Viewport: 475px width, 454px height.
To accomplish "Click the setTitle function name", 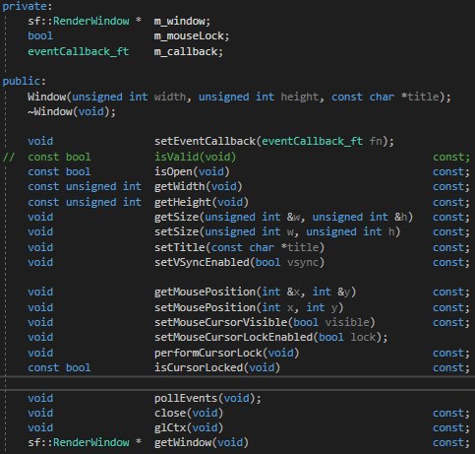I will click(x=179, y=247).
